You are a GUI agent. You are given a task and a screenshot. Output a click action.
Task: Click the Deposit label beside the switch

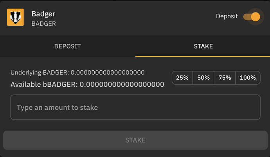(227, 16)
